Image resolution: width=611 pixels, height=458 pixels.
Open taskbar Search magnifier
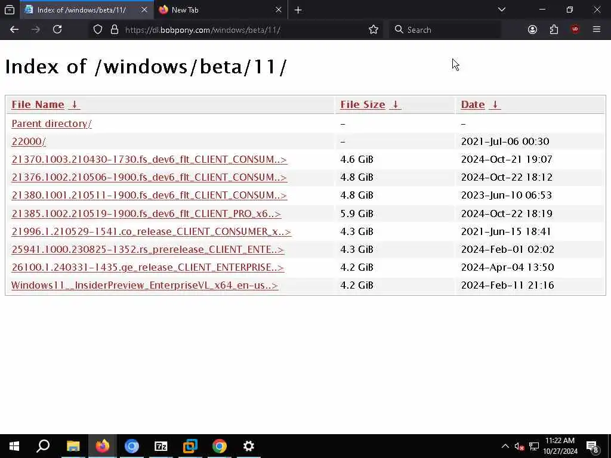(x=43, y=446)
